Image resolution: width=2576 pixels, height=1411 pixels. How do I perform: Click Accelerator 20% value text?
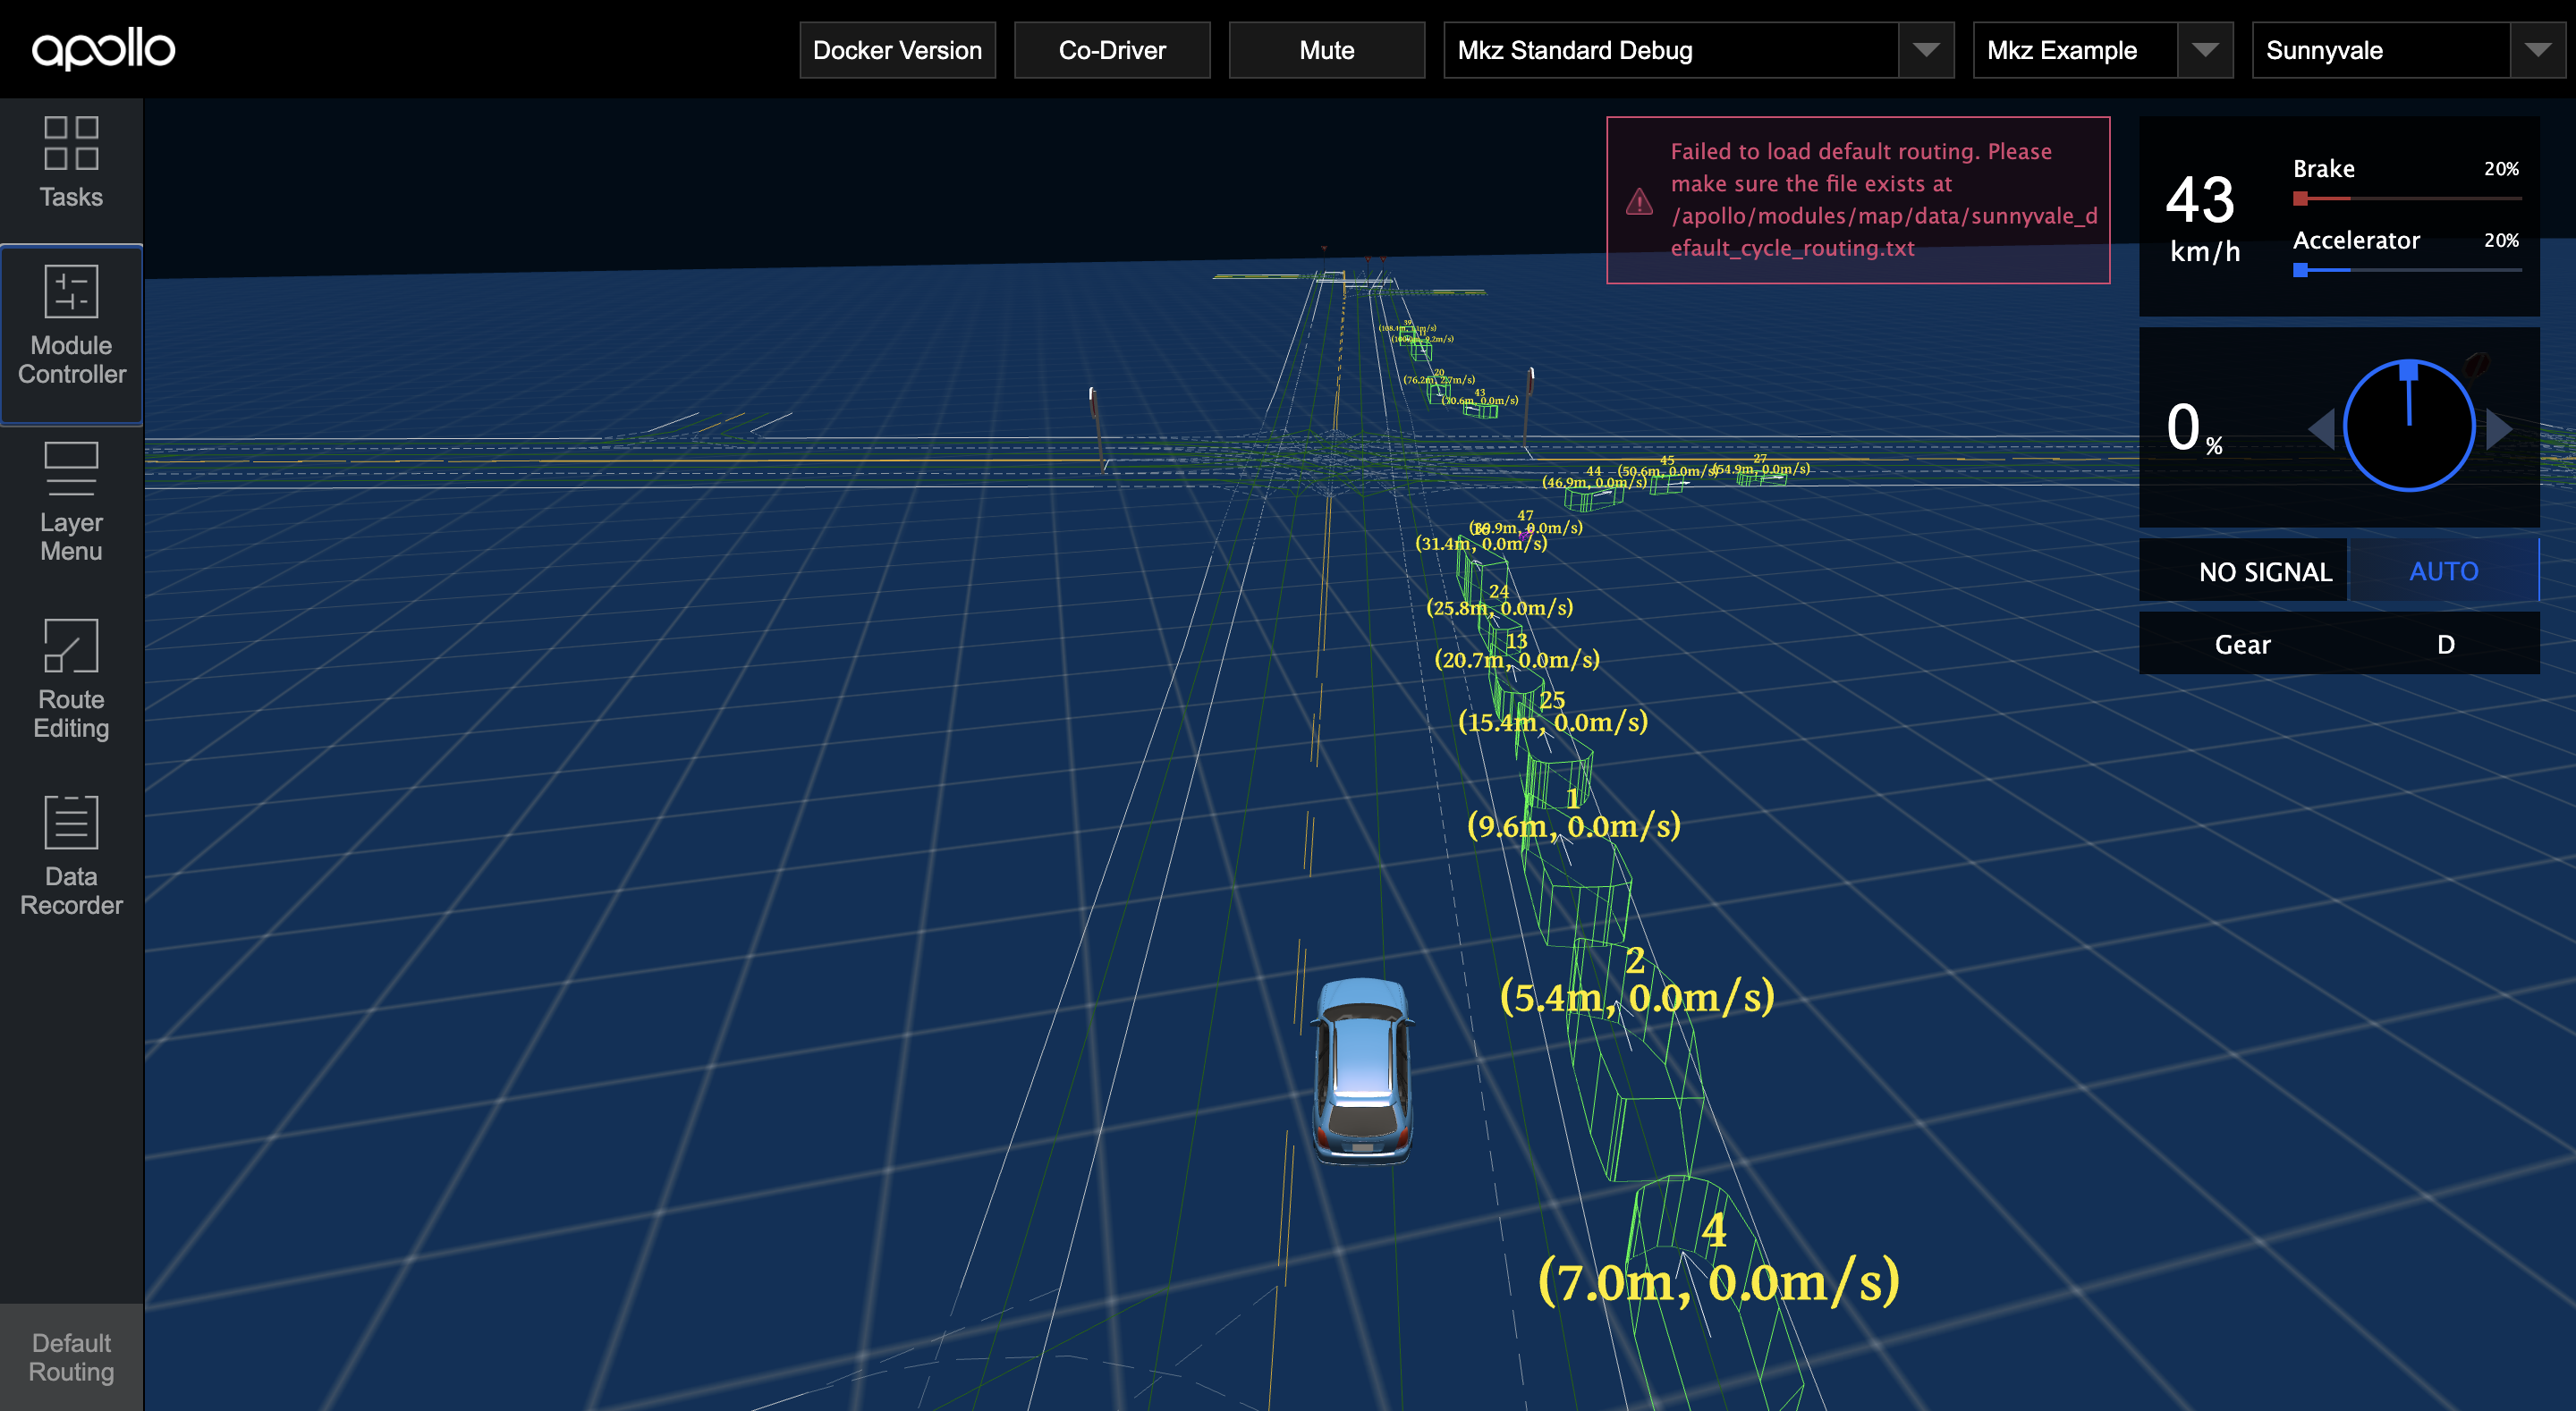pyautogui.click(x=2501, y=240)
